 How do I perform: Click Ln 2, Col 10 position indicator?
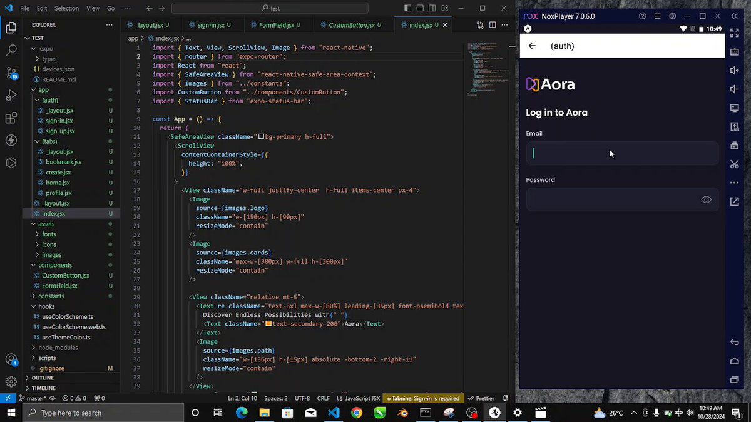pyautogui.click(x=242, y=398)
